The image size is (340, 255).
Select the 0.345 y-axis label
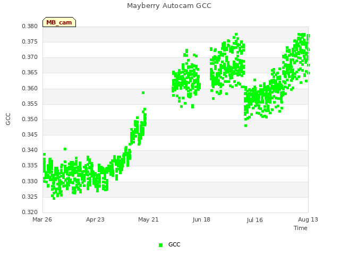coord(30,134)
